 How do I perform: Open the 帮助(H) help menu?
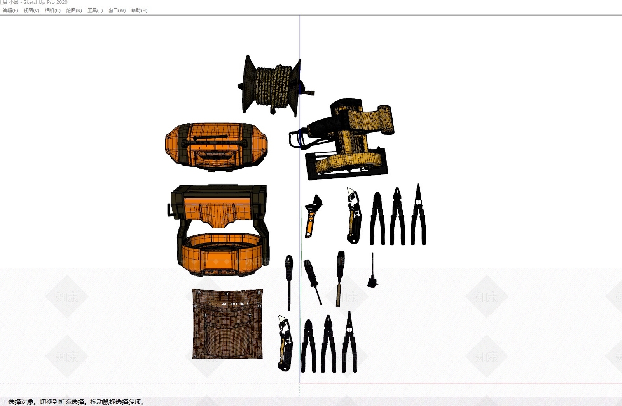[139, 10]
